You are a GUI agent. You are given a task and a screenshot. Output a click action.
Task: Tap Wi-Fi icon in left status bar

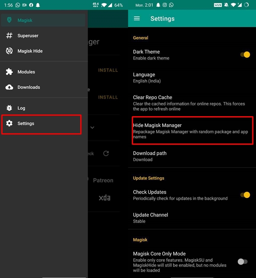tap(104, 5)
